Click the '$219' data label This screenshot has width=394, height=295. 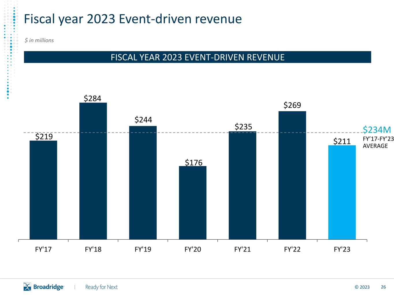coord(44,136)
